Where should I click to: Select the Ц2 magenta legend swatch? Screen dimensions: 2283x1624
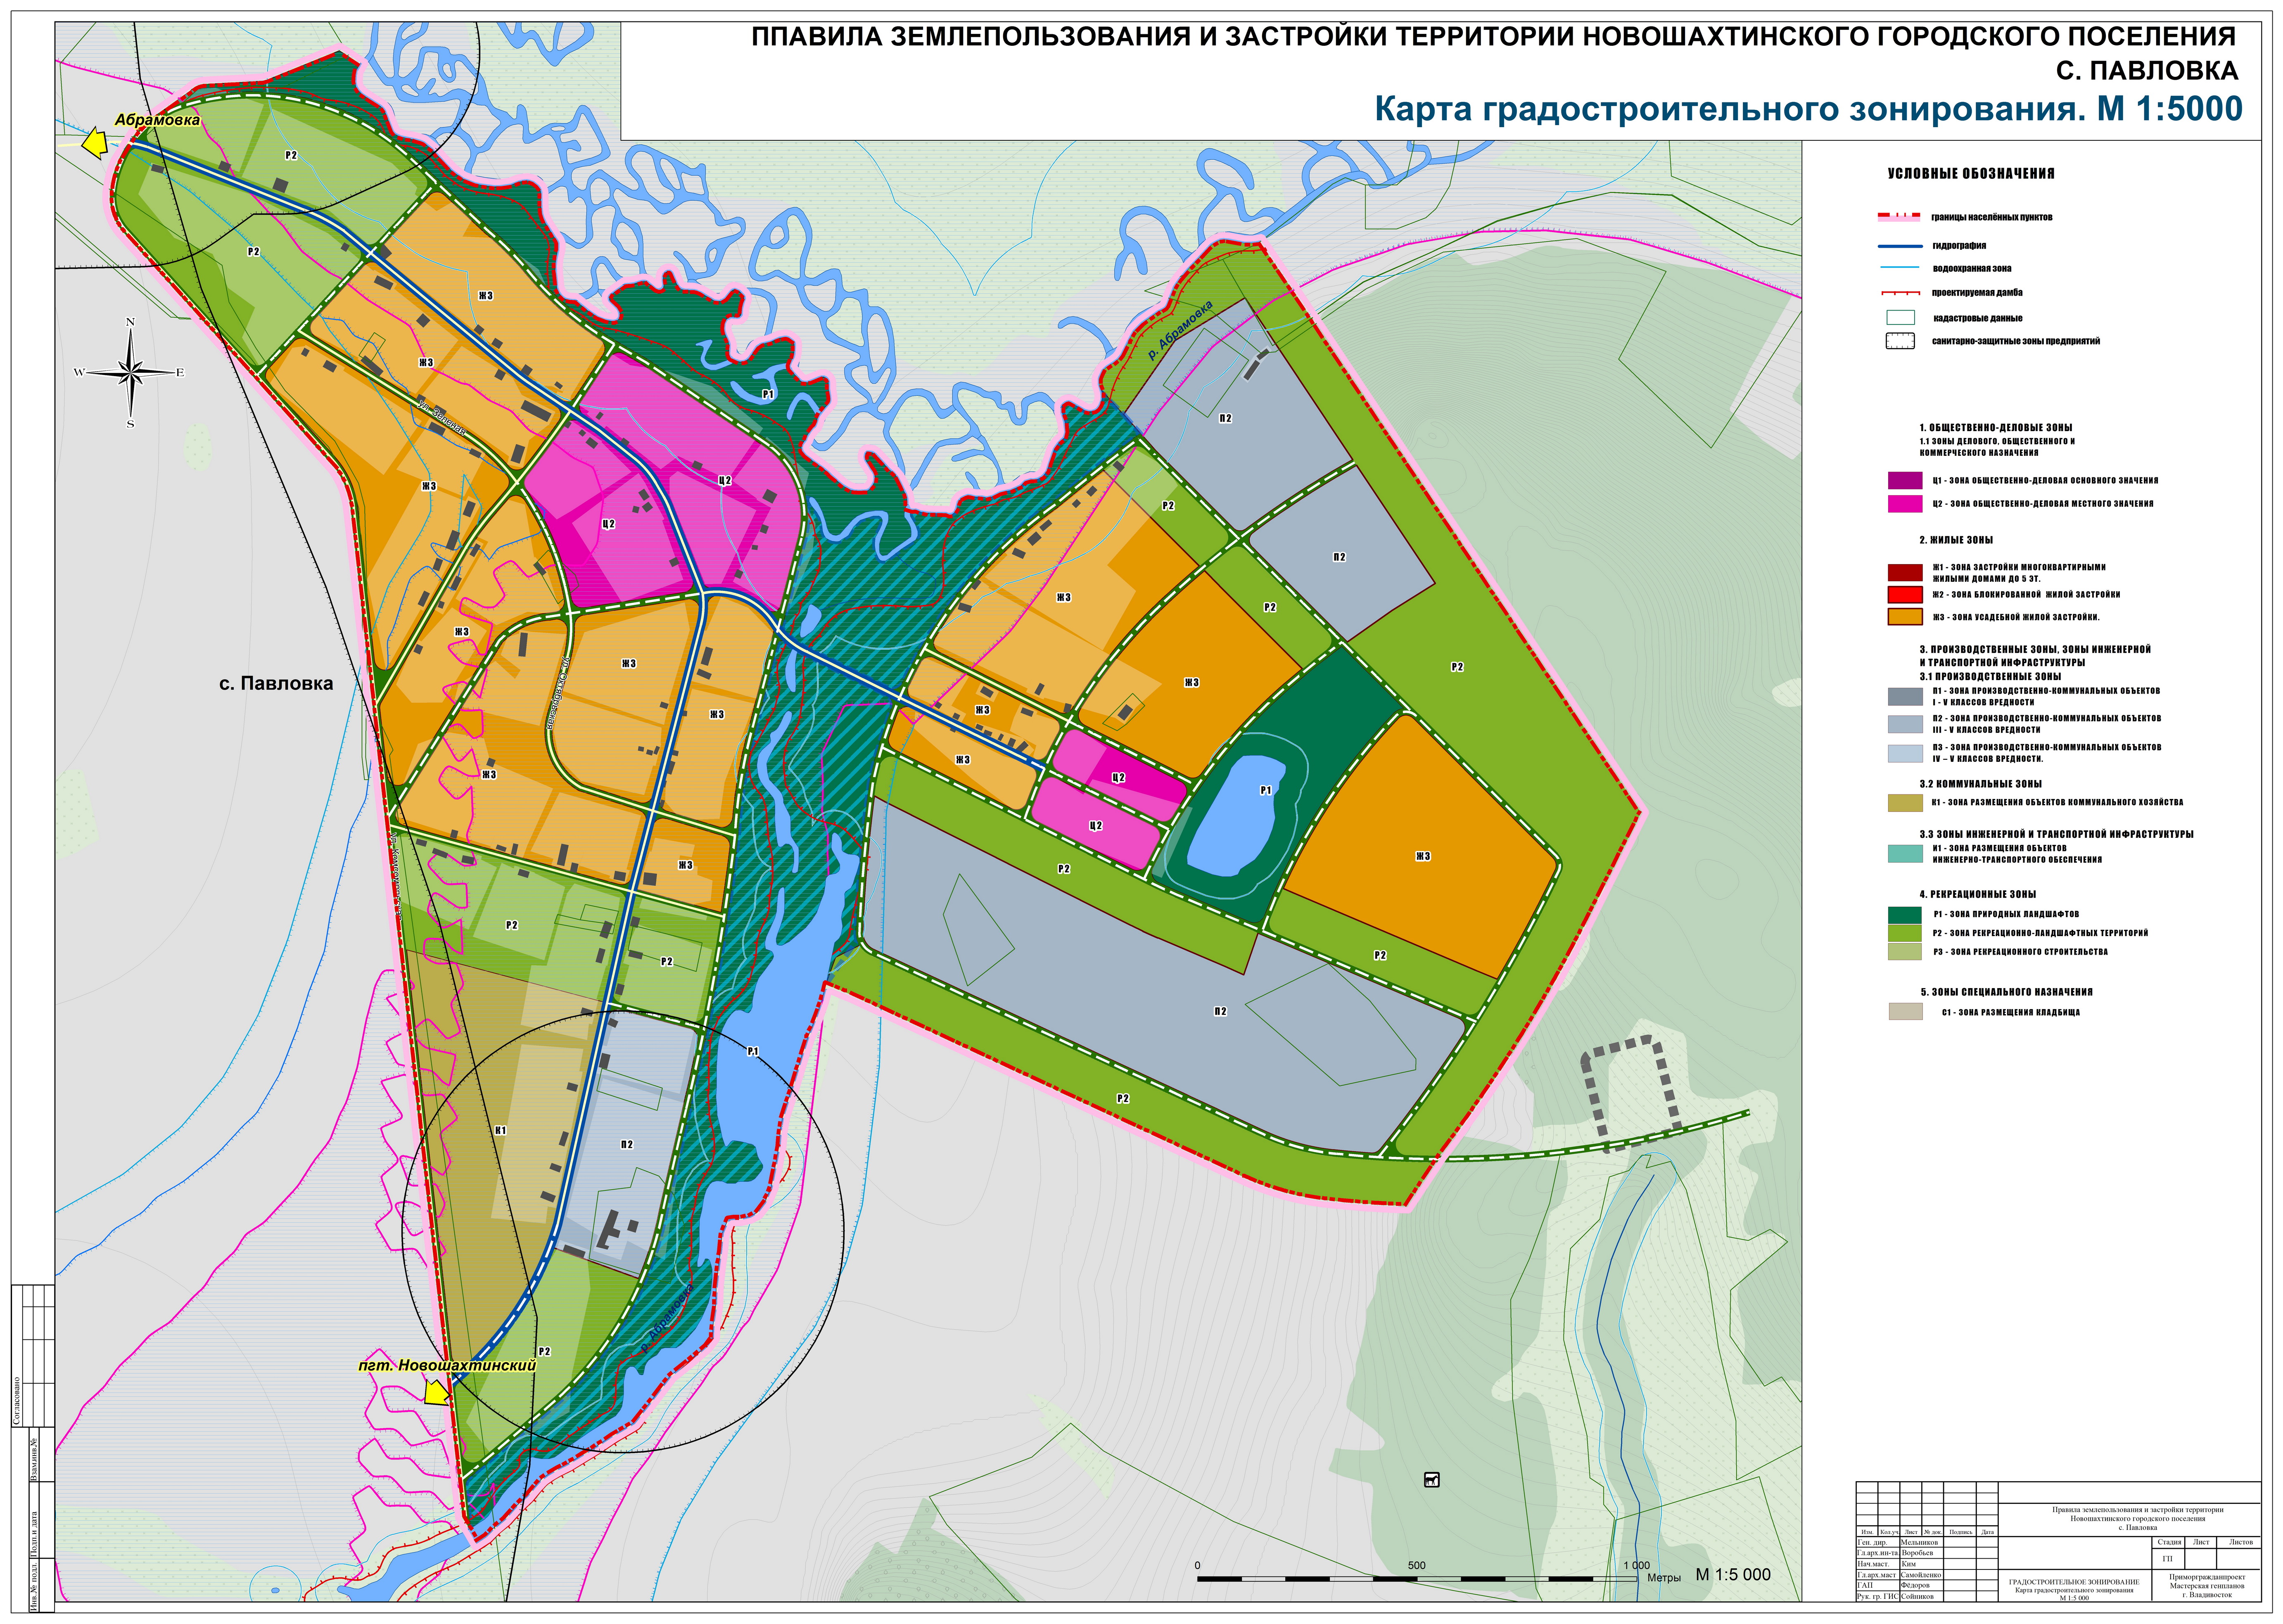1905,504
